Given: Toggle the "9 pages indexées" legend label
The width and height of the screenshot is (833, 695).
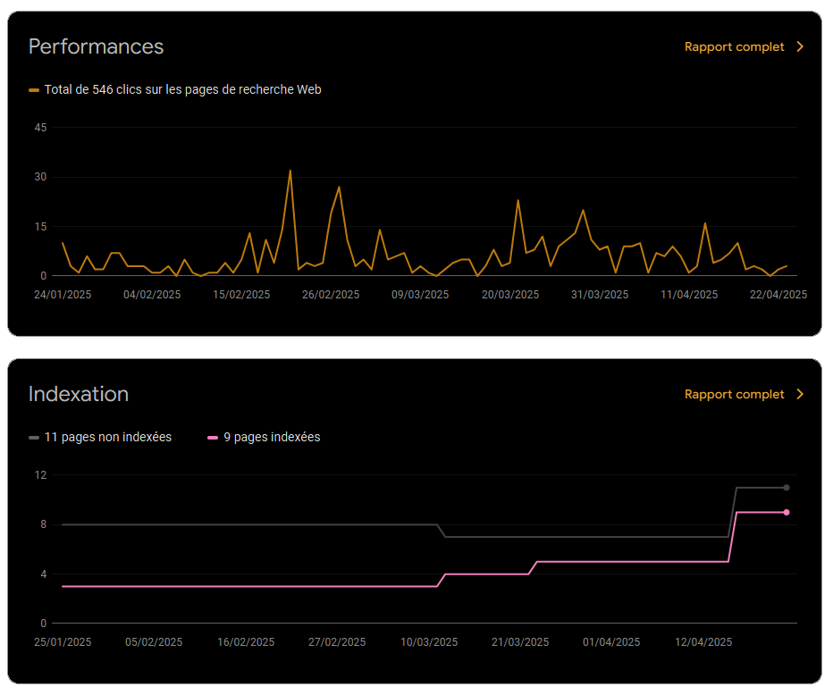Looking at the screenshot, I should point(272,437).
